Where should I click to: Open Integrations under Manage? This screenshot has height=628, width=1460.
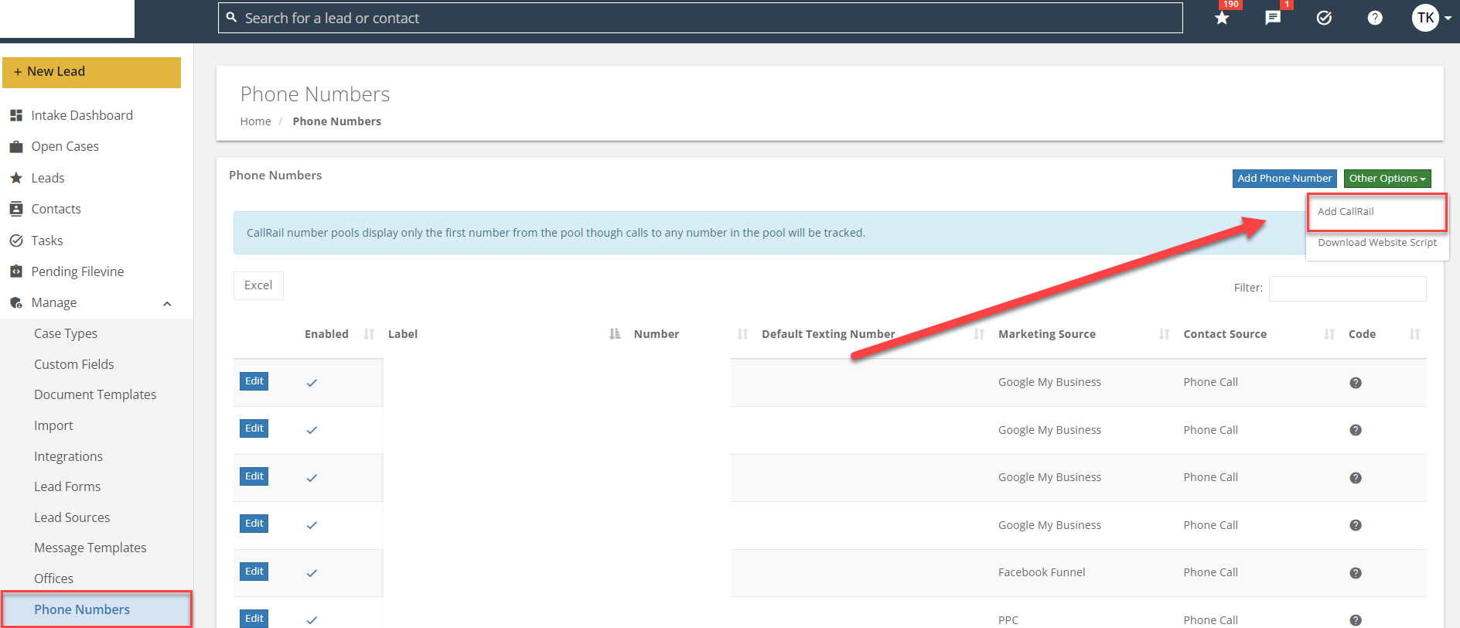[68, 456]
